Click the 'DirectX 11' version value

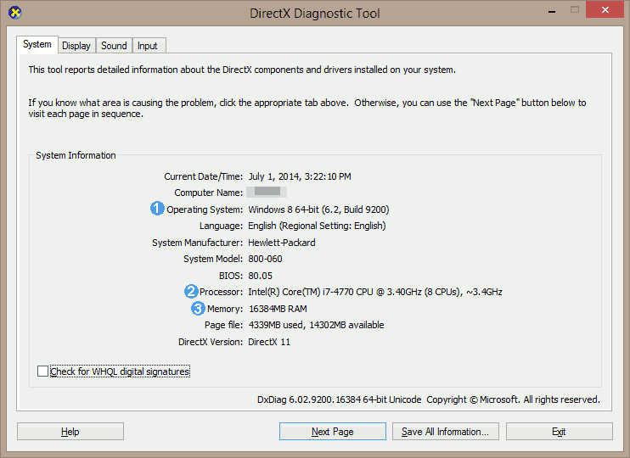point(269,342)
